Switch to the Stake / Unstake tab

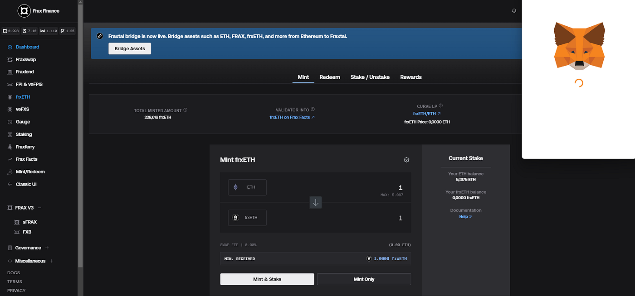pos(370,77)
